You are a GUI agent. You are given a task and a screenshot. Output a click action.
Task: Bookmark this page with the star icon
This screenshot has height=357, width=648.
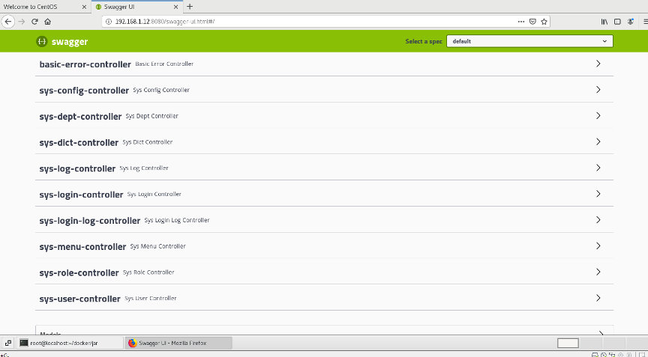tap(544, 22)
